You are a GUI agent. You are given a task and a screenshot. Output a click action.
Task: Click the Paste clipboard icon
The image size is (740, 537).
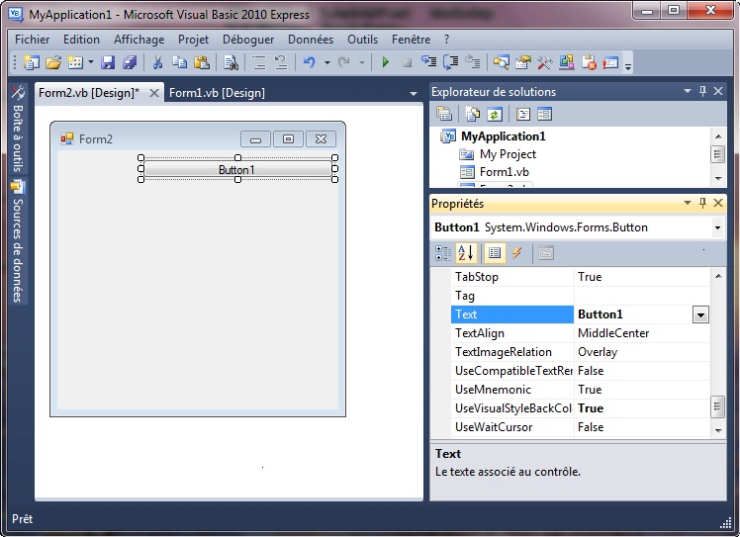pos(202,62)
